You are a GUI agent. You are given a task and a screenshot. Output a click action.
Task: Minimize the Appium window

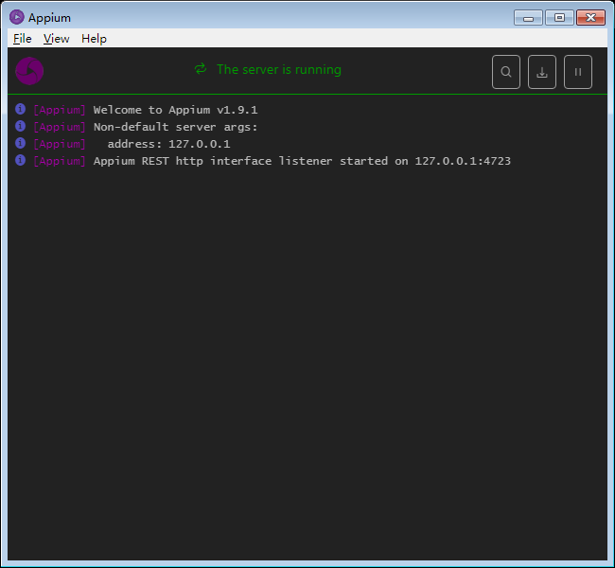tap(528, 18)
